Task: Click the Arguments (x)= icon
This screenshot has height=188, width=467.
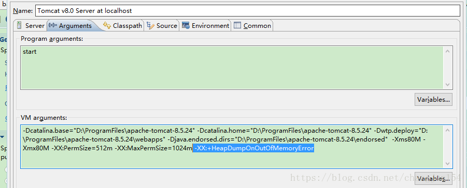Action: (53, 25)
